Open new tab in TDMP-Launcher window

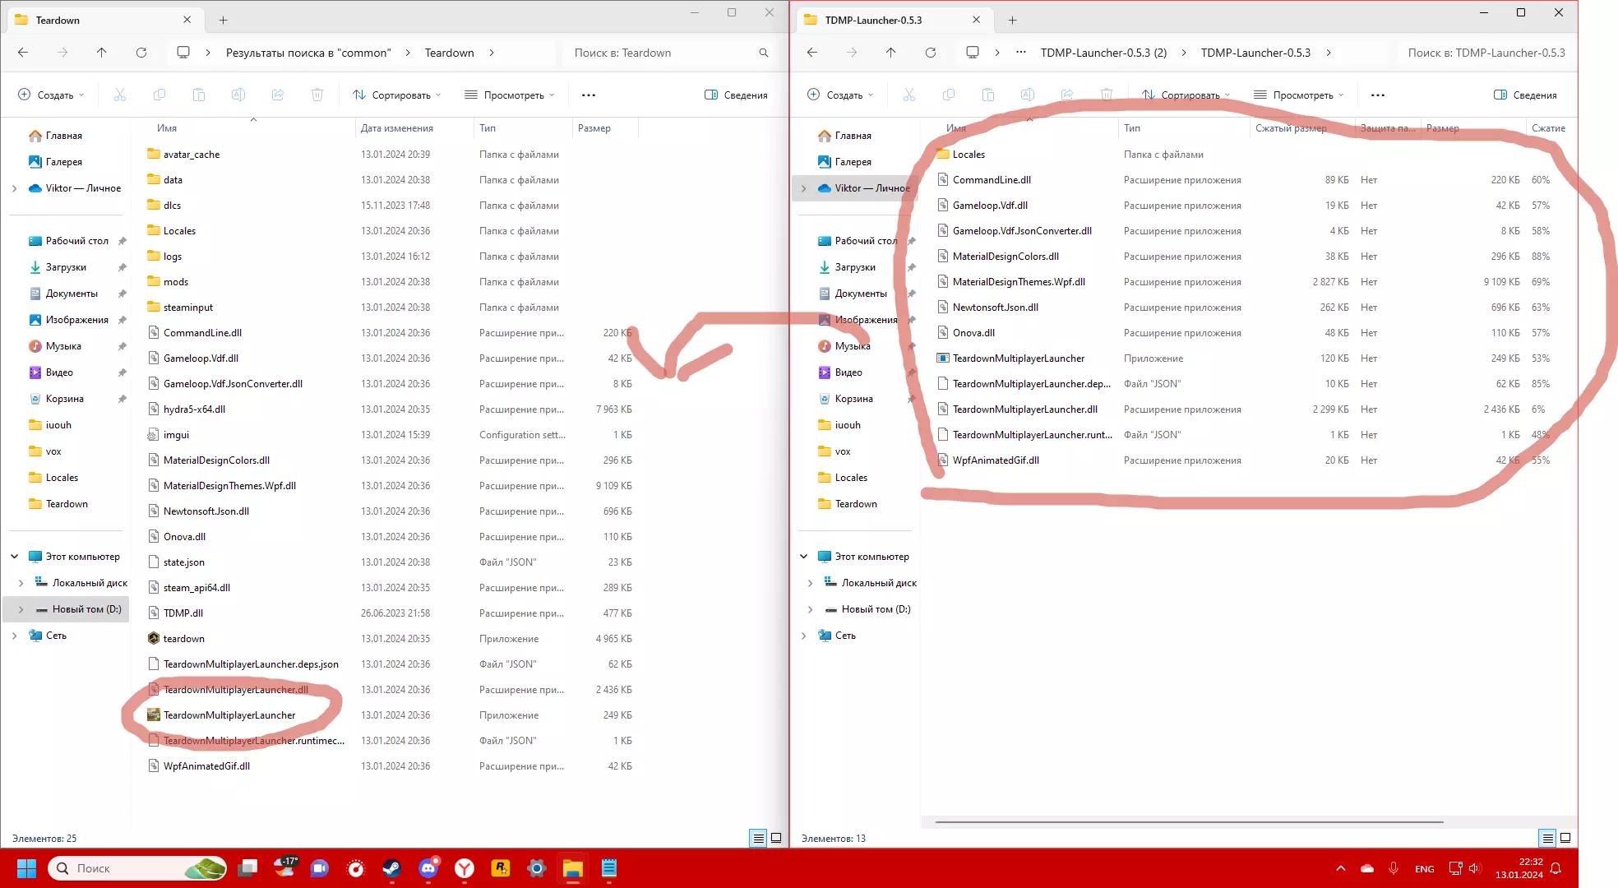tap(1012, 20)
